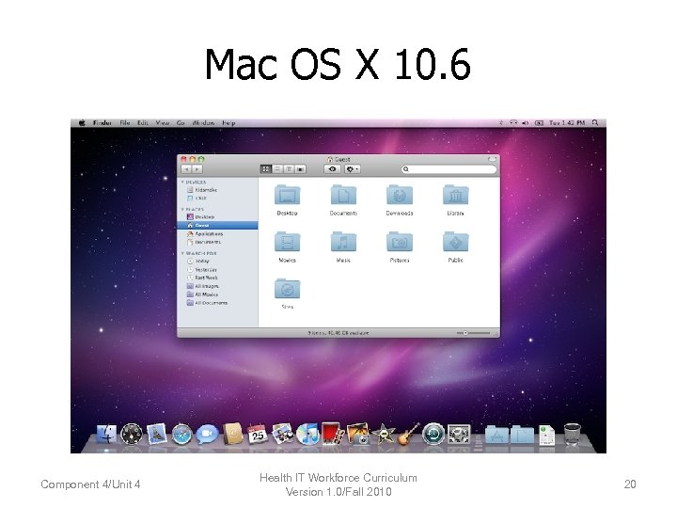This screenshot has height=508, width=677.
Task: Open iChat from the Dock
Action: click(207, 435)
